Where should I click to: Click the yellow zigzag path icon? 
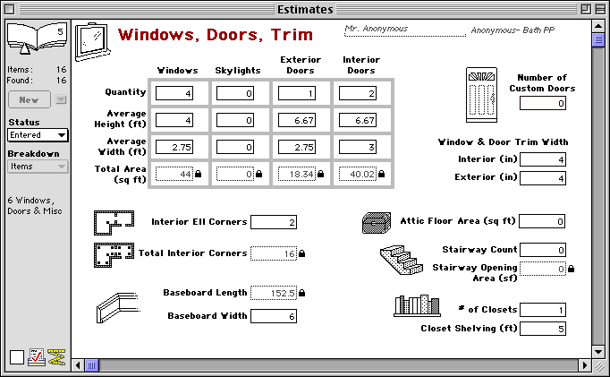[x=56, y=357]
